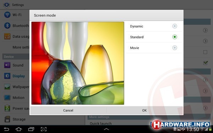The image size is (213, 133).
Task: Open More settings in sidebar
Action: [21, 47]
